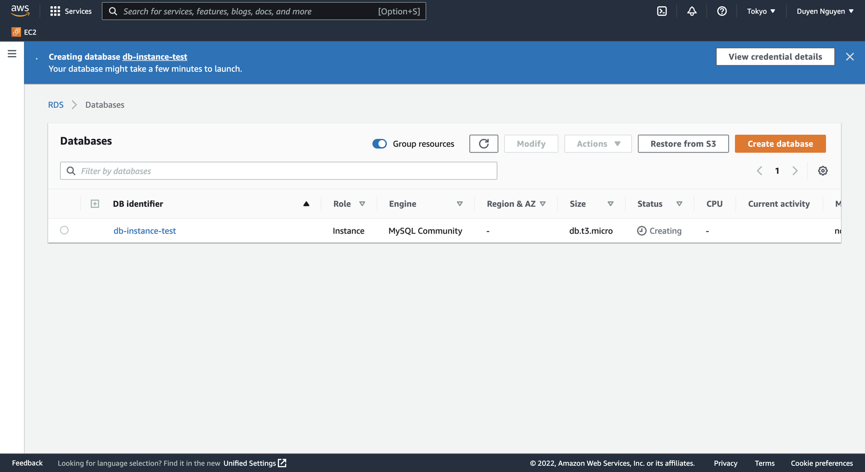The image size is (865, 472).
Task: Open the notifications bell
Action: 692,11
